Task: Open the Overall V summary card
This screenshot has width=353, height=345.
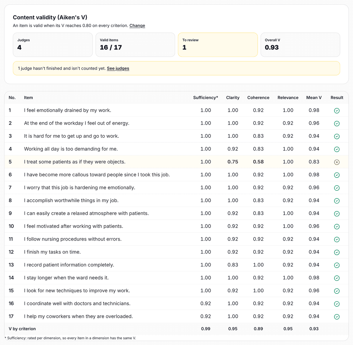Action: pyautogui.click(x=300, y=45)
